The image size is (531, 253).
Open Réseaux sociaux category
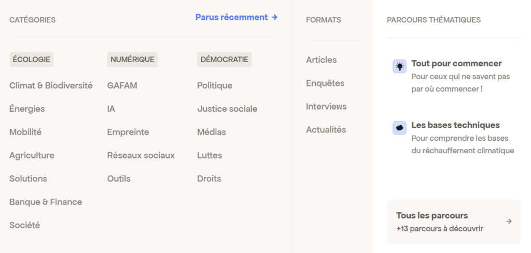coord(141,155)
